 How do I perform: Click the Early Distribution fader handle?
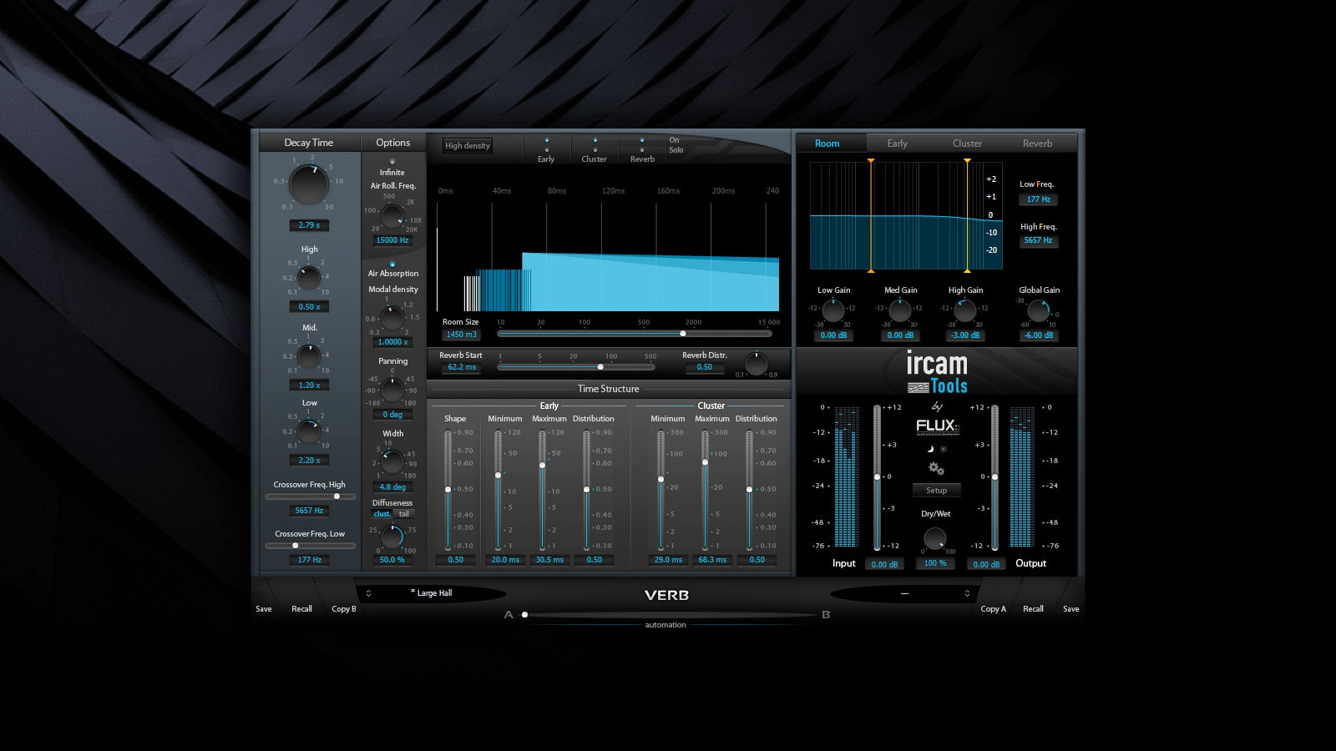pos(586,490)
